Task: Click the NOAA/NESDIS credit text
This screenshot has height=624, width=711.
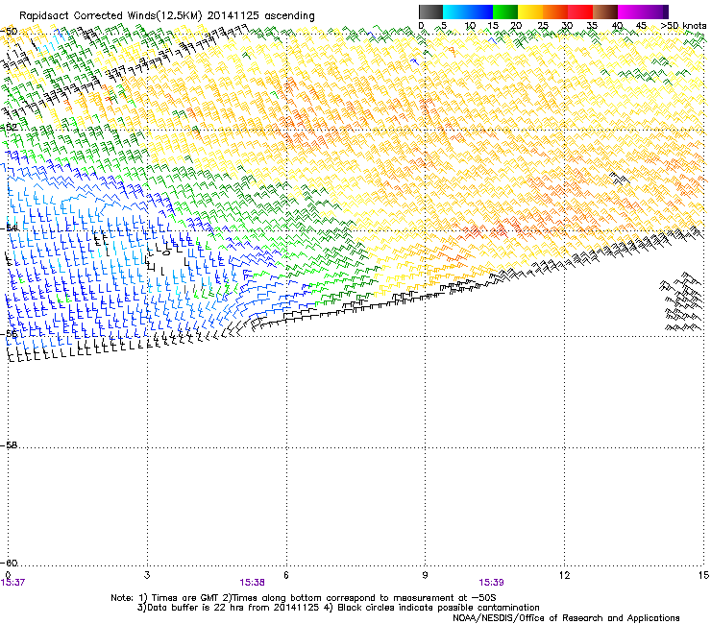Action: pyautogui.click(x=566, y=618)
